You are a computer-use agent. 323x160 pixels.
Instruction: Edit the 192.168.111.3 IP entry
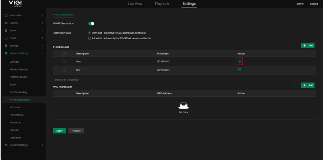239,70
